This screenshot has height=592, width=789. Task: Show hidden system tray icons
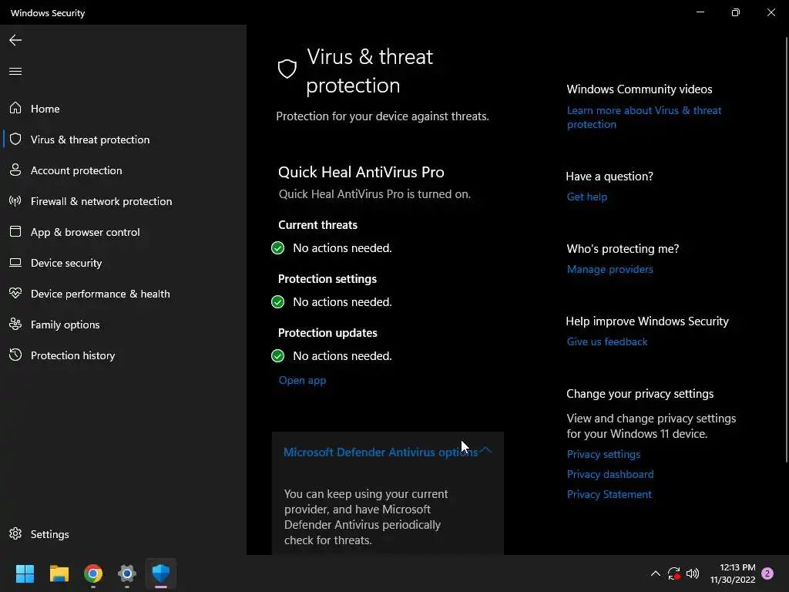click(655, 573)
